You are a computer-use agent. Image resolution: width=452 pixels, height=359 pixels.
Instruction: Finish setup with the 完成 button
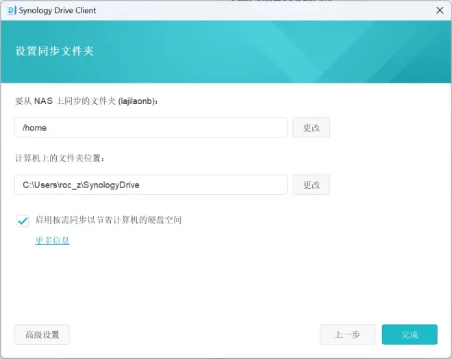click(x=410, y=334)
